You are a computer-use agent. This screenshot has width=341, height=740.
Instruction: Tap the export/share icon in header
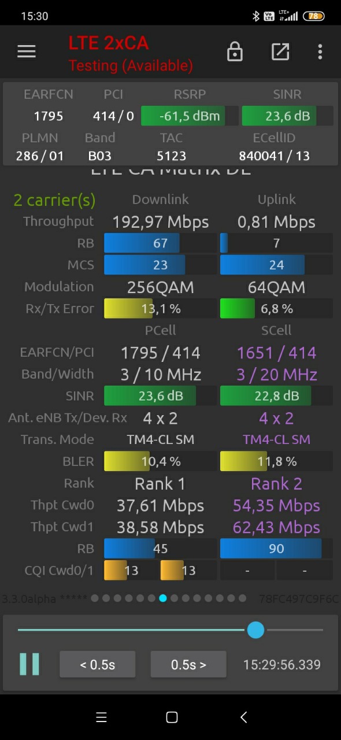click(280, 51)
